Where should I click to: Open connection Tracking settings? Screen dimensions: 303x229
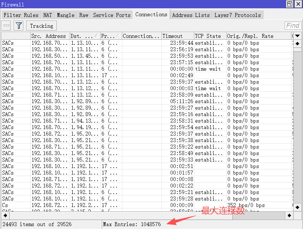(x=41, y=26)
